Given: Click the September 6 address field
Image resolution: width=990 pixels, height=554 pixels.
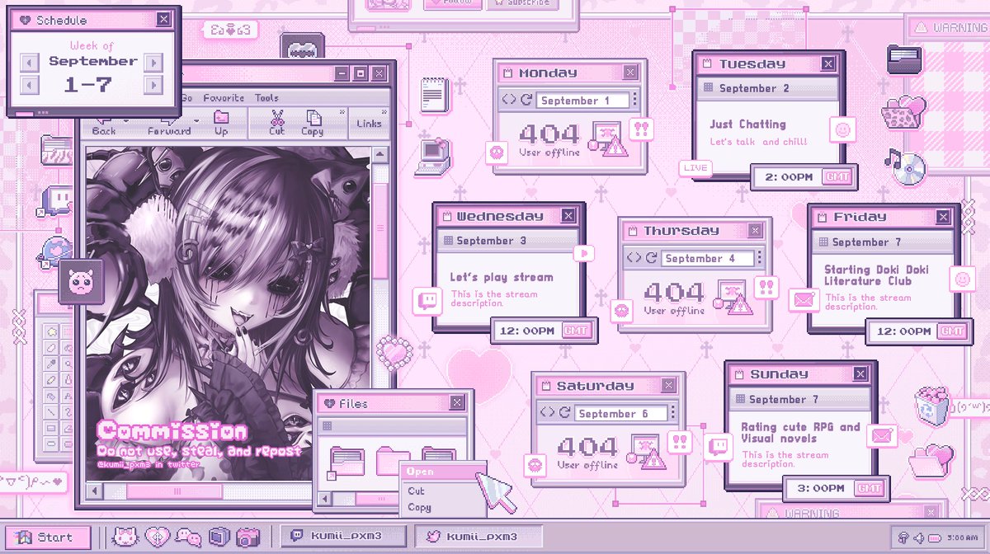Looking at the screenshot, I should click(x=621, y=413).
